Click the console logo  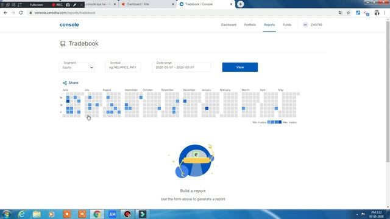69,25
